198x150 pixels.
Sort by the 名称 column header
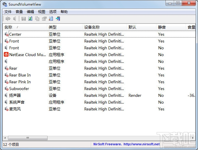(25, 27)
